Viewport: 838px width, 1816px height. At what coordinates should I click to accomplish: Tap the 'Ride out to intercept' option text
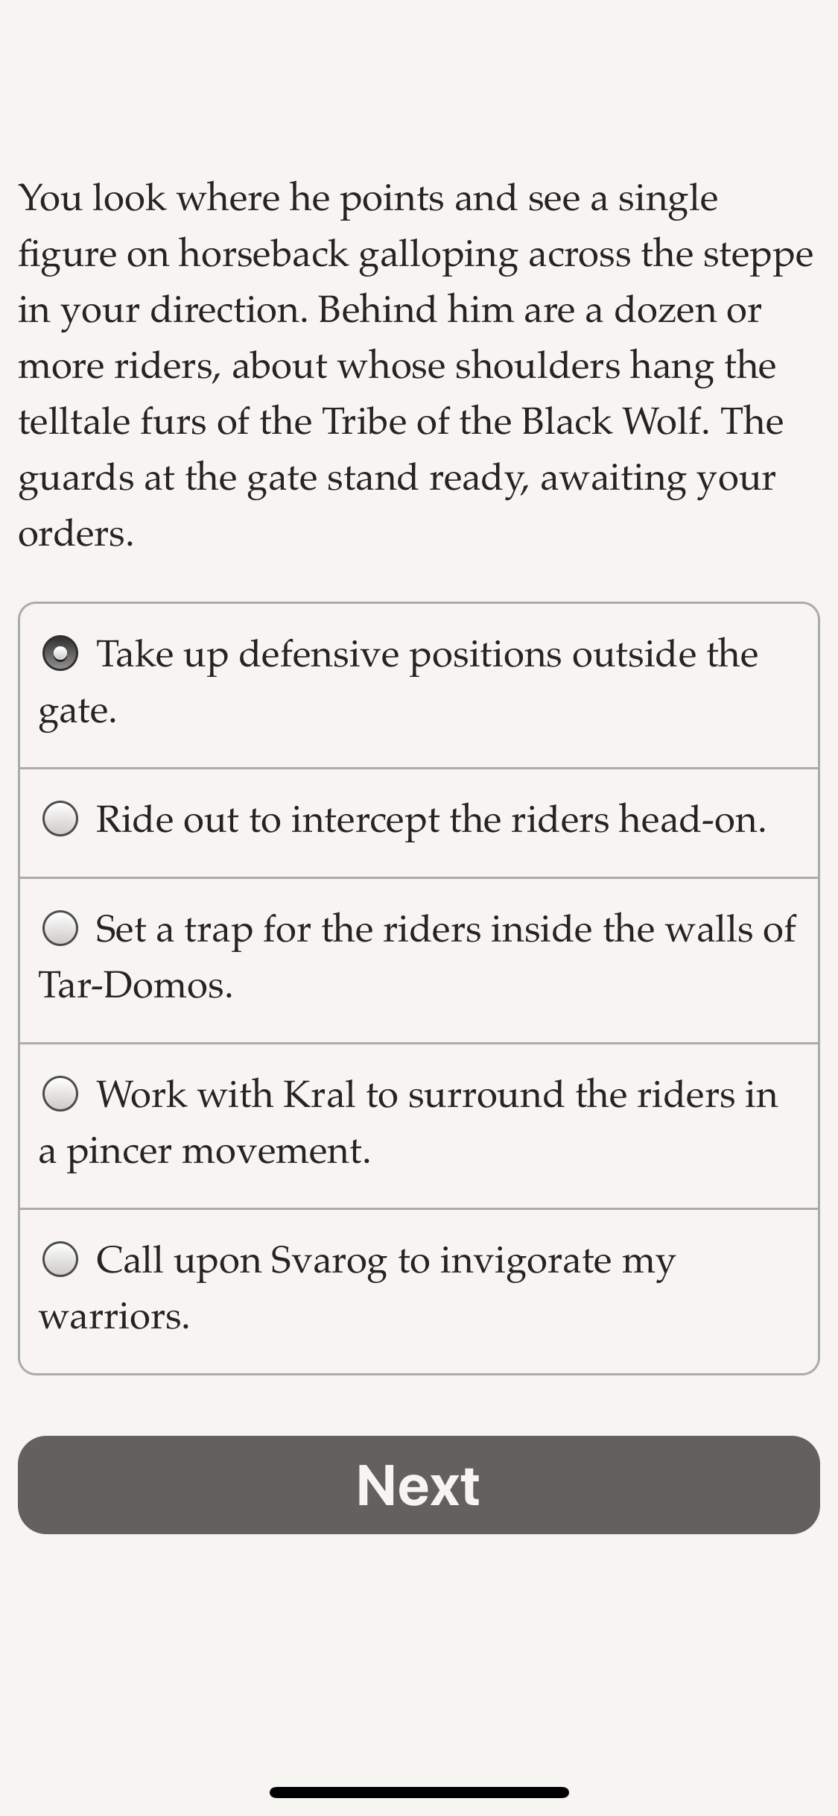(x=431, y=820)
